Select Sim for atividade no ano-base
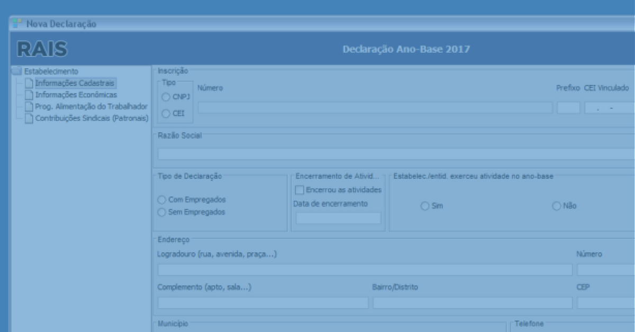The height and width of the screenshot is (332, 635). [425, 206]
